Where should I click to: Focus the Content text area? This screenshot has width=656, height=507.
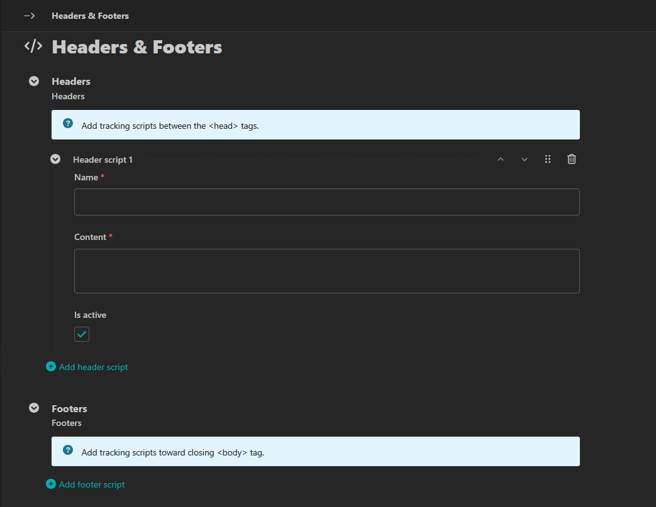pyautogui.click(x=326, y=270)
